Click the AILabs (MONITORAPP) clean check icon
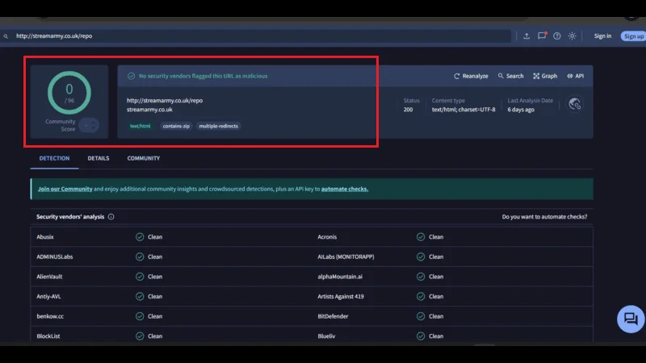This screenshot has height=363, width=646. pos(421,257)
